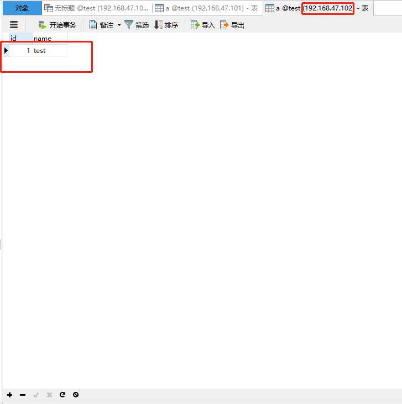
Task: Apply changes with the checkmark icon
Action: [36, 395]
